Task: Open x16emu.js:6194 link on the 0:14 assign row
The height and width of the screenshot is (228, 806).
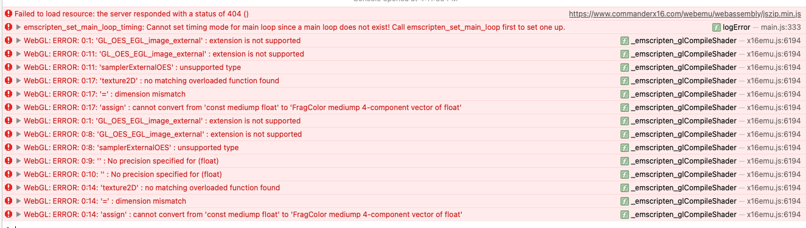Action: coord(774,215)
